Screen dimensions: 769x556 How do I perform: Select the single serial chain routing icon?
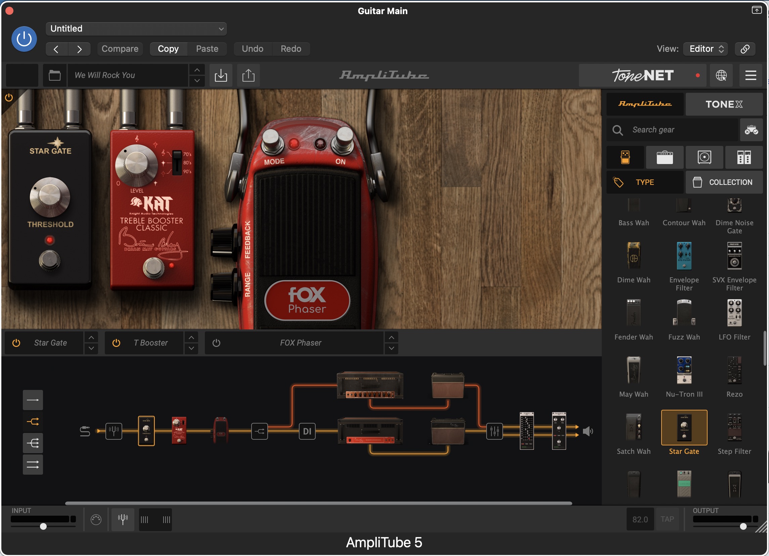pyautogui.click(x=33, y=400)
